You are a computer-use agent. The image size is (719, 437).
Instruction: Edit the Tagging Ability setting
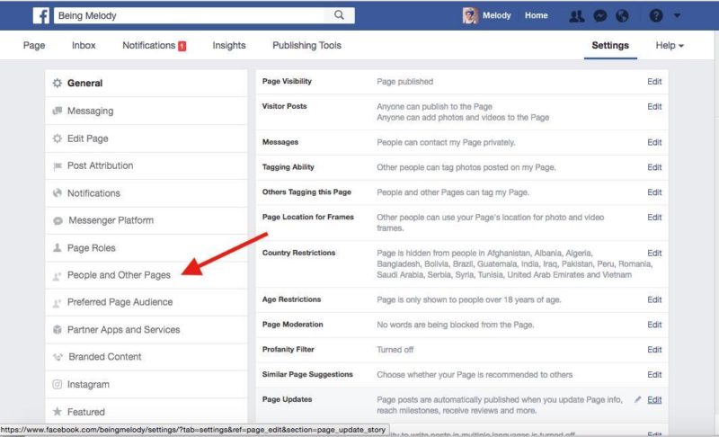coord(654,167)
